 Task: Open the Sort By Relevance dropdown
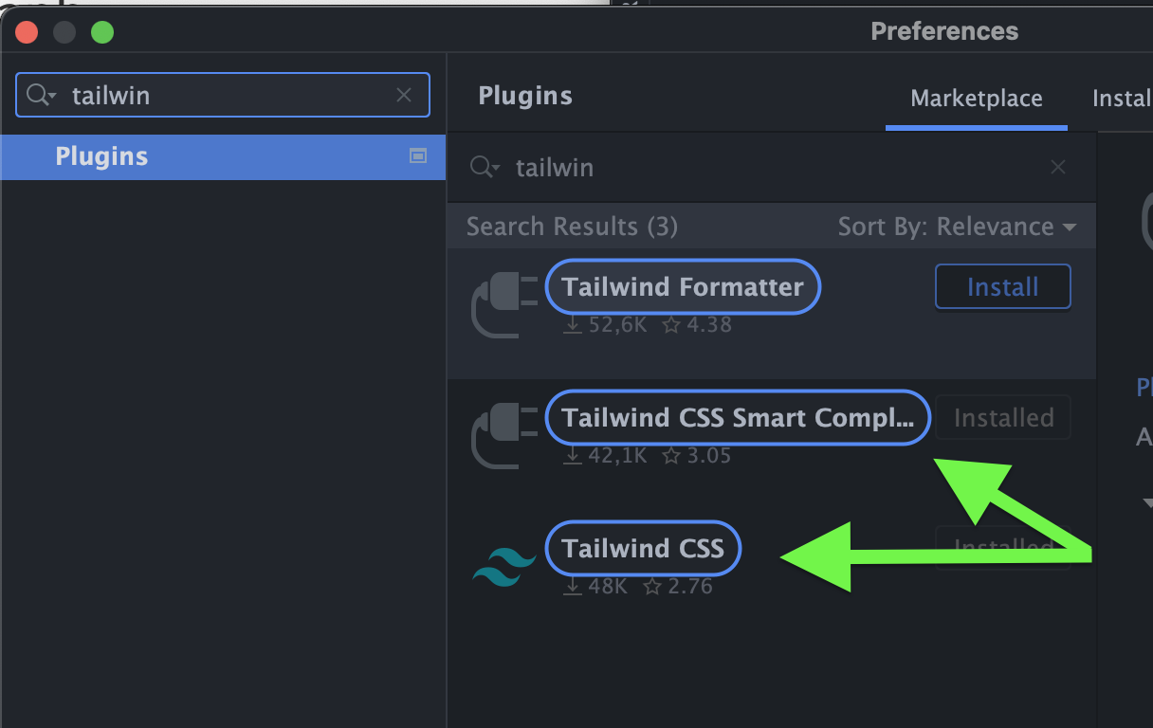[x=957, y=227]
